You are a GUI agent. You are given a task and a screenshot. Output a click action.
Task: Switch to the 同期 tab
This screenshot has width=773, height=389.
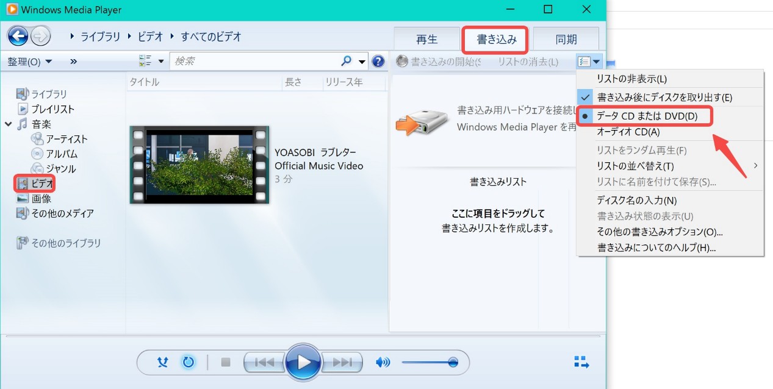pos(566,40)
